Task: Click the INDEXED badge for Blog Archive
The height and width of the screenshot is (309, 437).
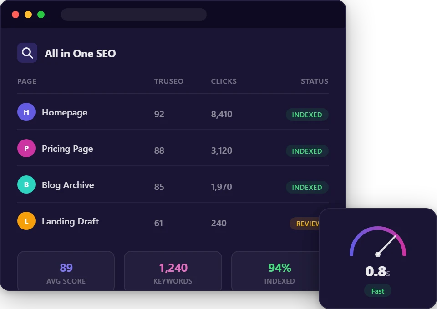Action: coord(307,188)
